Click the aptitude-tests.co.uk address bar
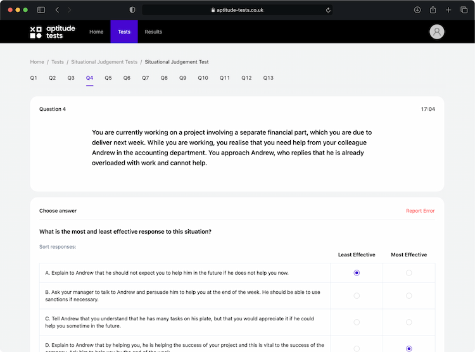The image size is (475, 352). coord(237,10)
